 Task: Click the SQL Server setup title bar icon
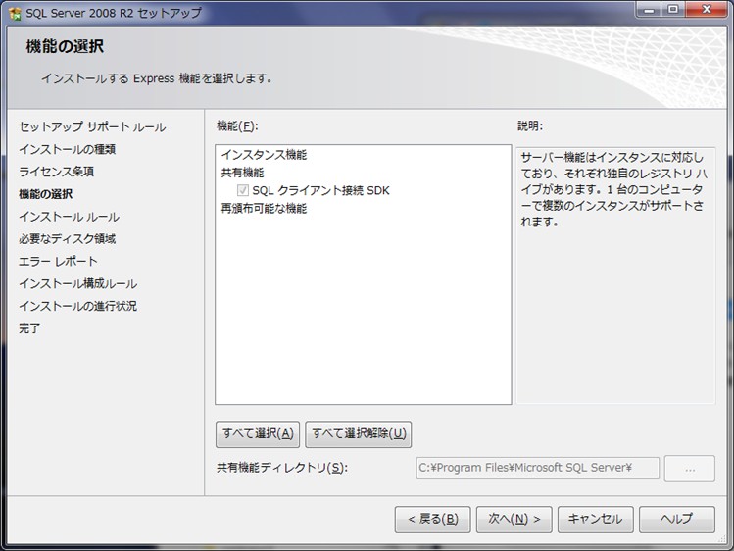15,13
